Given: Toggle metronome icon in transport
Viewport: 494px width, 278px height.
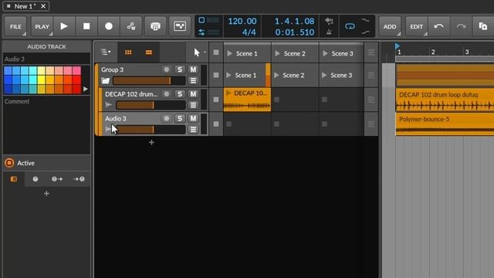Looking at the screenshot, I should 329,32.
